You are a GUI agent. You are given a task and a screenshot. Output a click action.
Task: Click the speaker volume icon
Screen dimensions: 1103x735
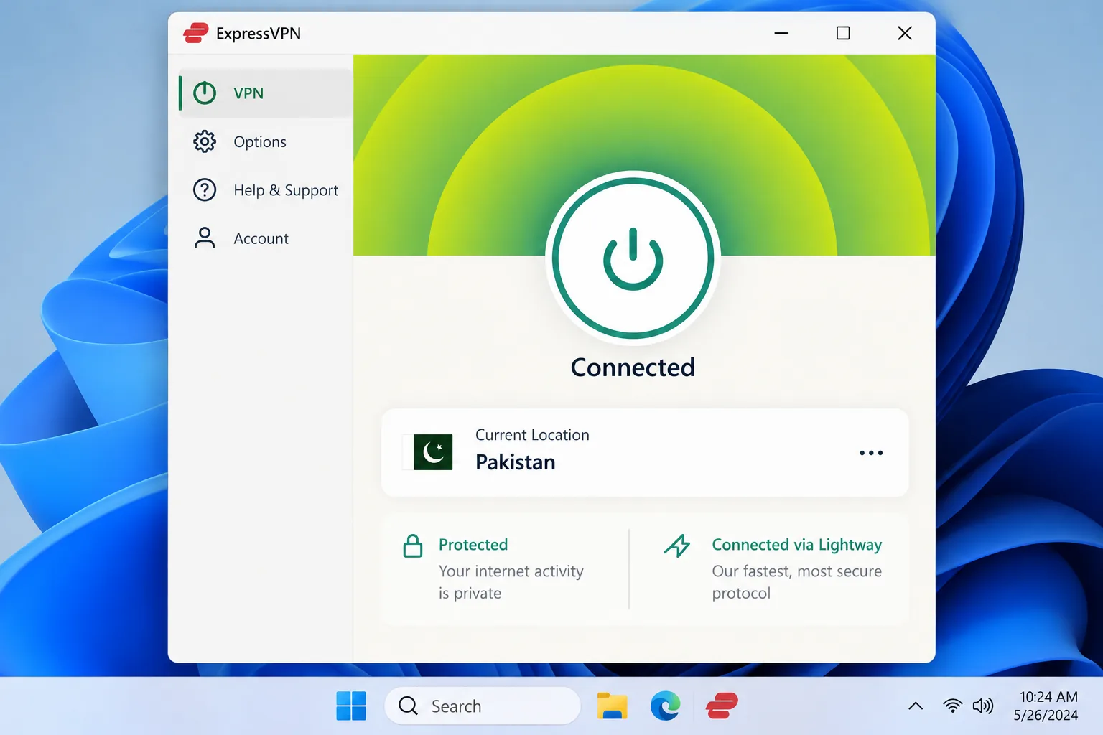pos(983,706)
